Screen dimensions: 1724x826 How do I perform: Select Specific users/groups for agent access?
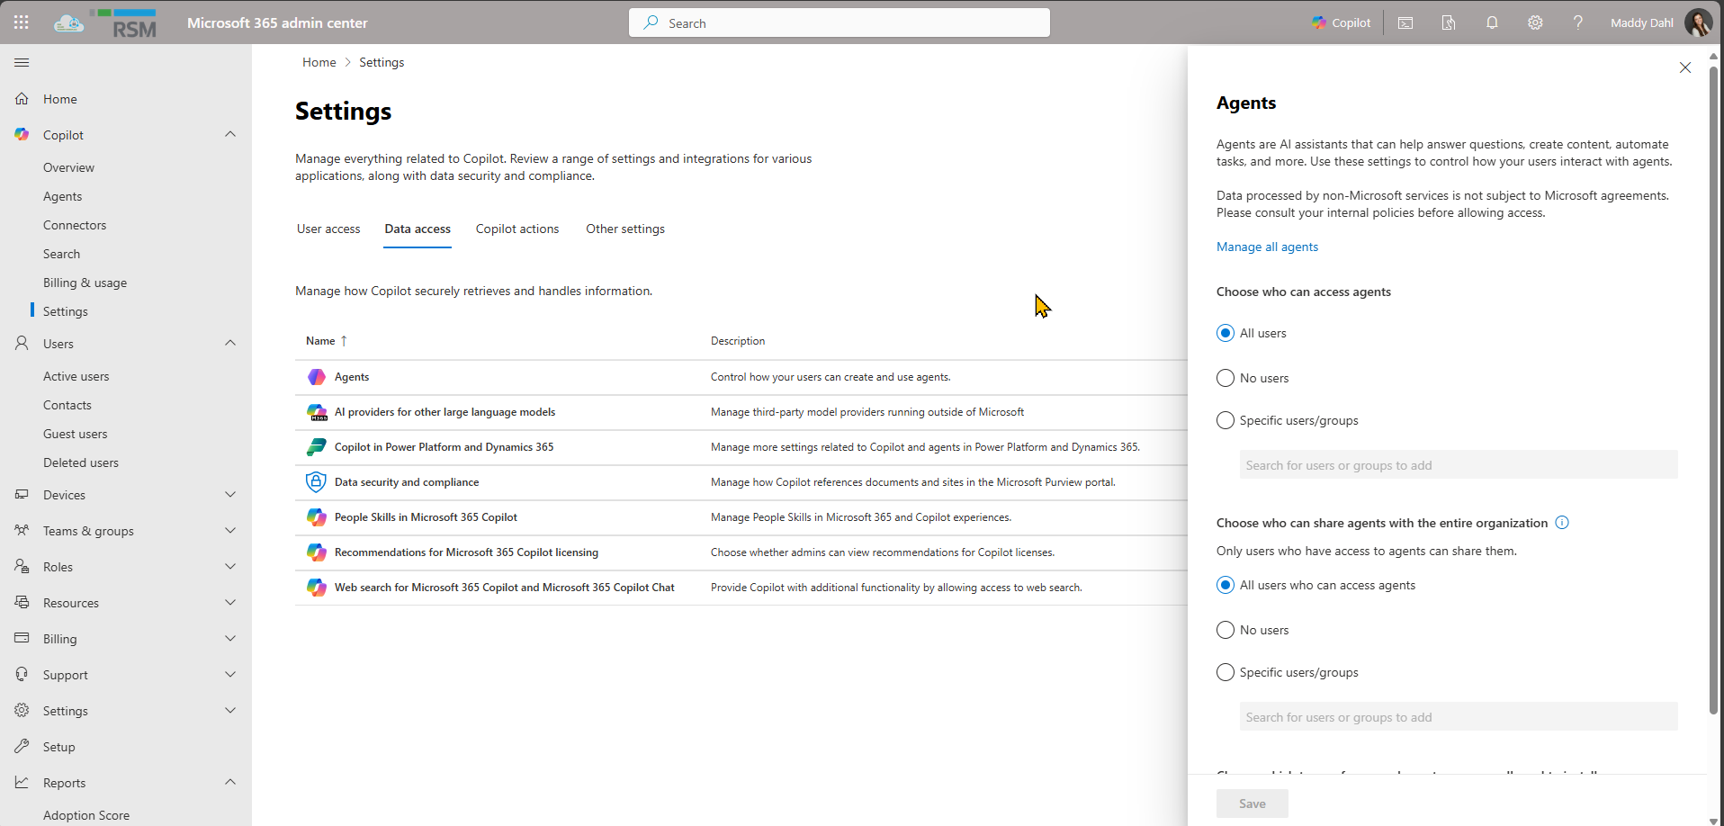(x=1226, y=420)
